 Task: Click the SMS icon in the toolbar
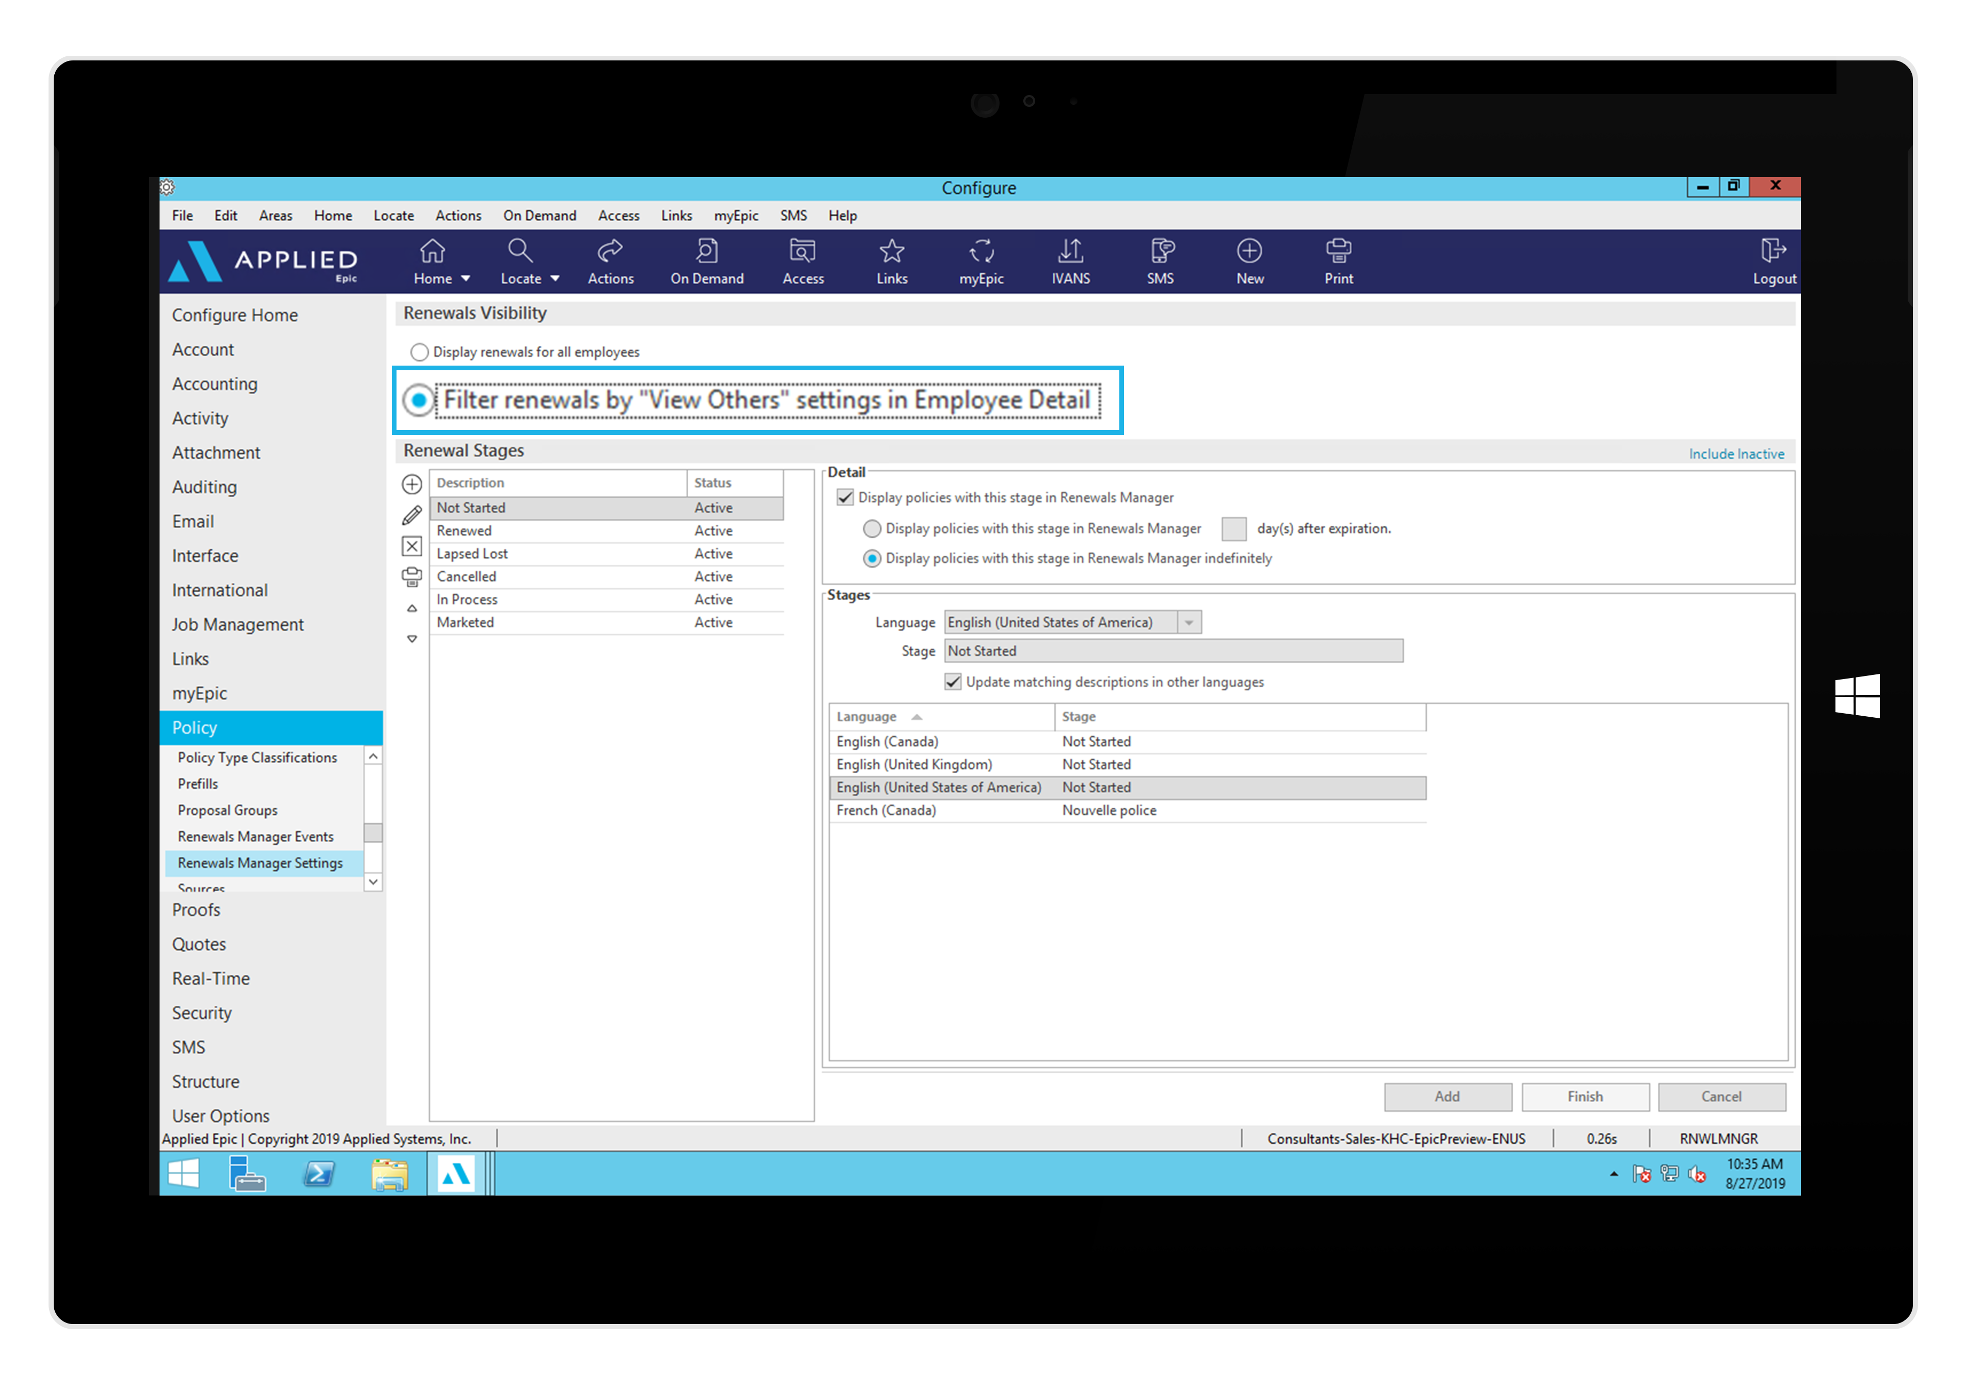pyautogui.click(x=1160, y=261)
